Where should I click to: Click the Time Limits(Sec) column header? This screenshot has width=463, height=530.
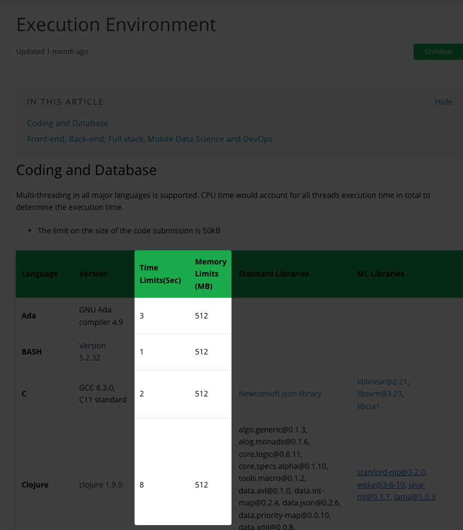coord(160,274)
